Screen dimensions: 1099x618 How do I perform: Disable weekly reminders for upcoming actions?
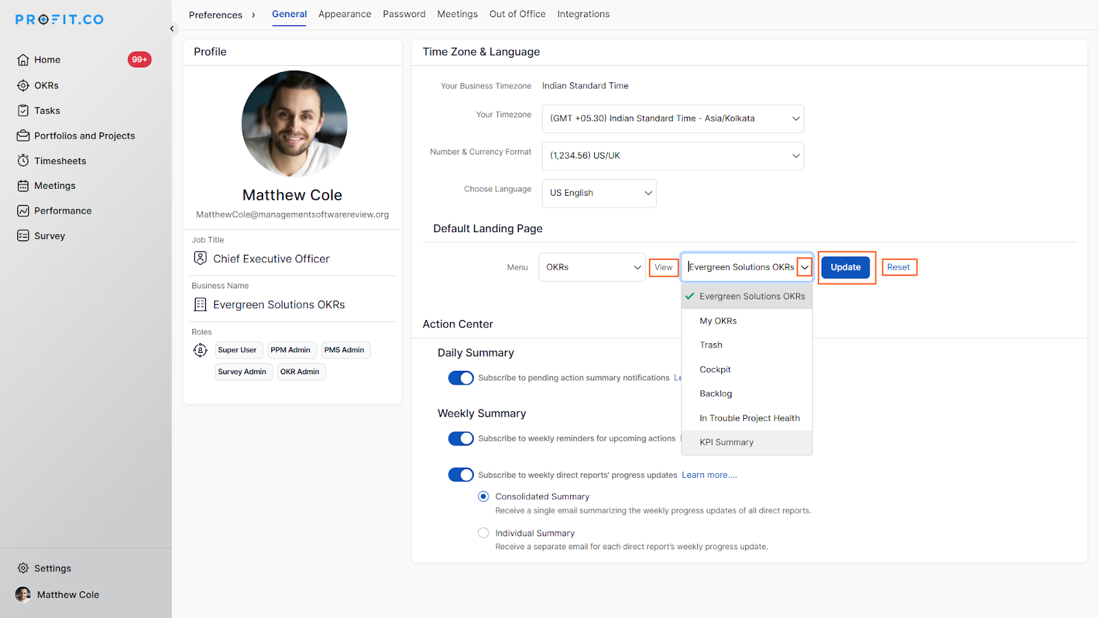461,438
